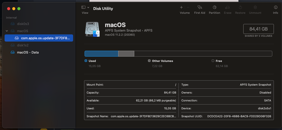Click the blue Used segment of usage bar
The height and width of the screenshot is (130, 282).
tap(101, 54)
